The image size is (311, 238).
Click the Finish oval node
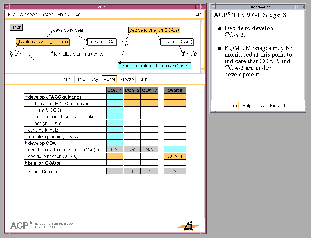pos(189,54)
